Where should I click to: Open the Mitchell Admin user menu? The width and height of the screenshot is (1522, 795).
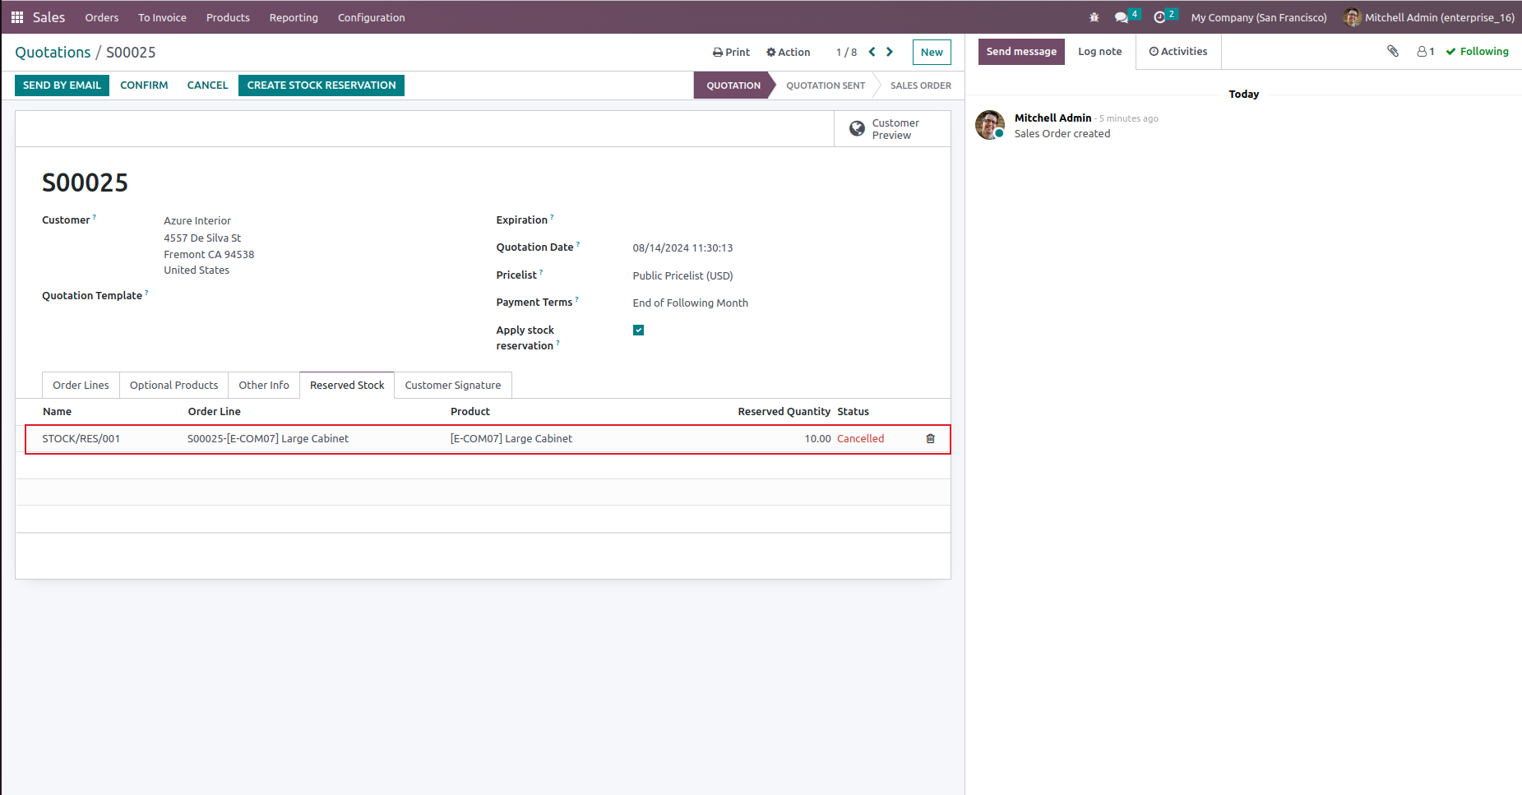pos(1429,17)
